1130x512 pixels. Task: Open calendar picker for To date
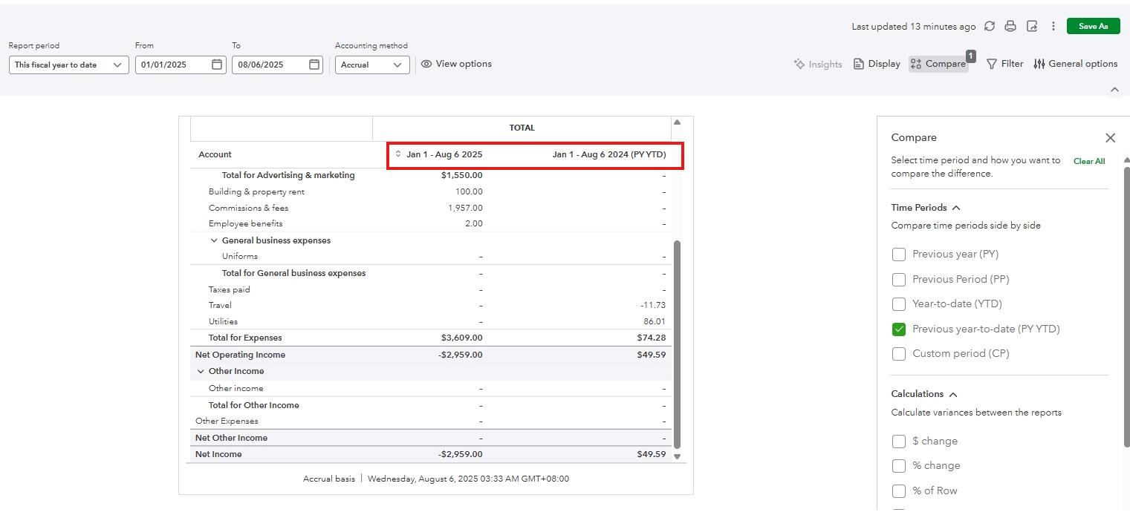(314, 65)
